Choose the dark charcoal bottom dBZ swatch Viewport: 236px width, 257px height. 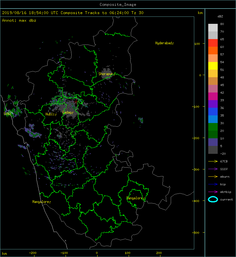point(213,150)
